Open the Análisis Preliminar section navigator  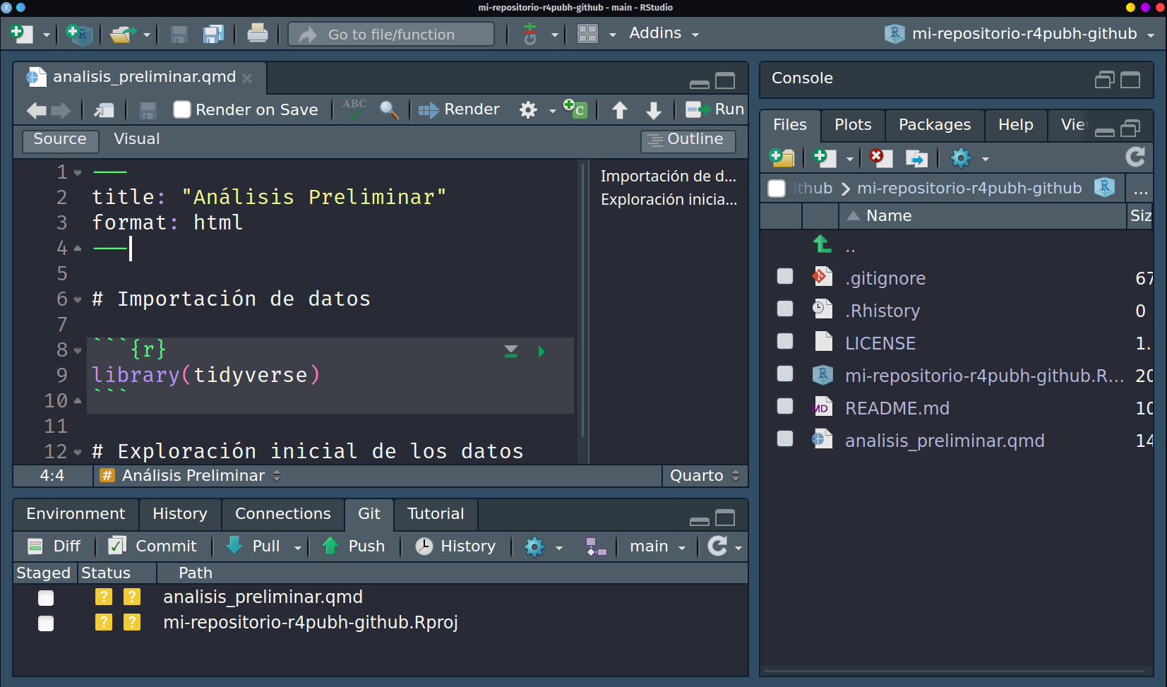191,476
